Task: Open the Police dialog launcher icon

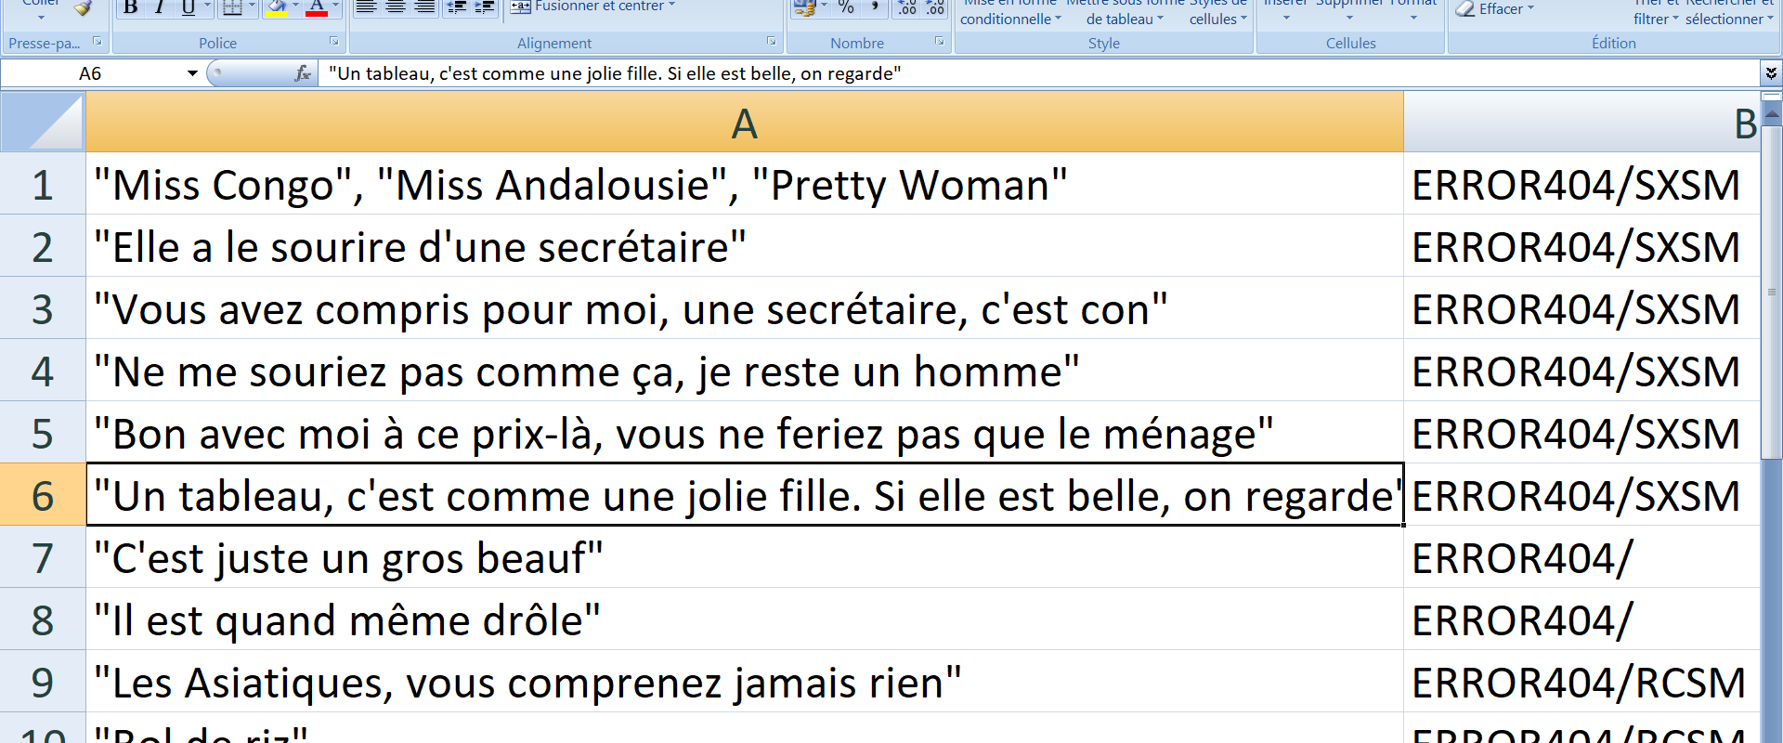Action: 334,42
